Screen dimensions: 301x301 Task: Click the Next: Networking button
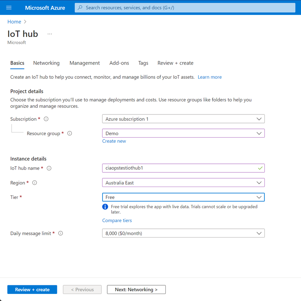(x=136, y=290)
